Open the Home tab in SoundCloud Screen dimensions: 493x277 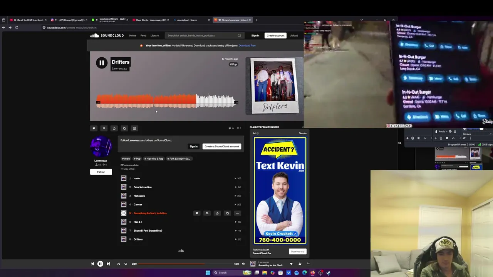(133, 35)
